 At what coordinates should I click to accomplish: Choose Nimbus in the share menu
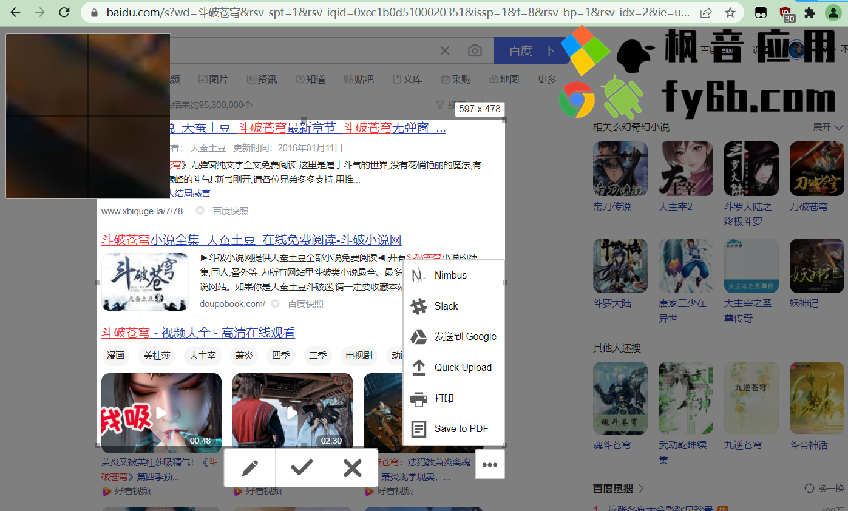point(454,276)
